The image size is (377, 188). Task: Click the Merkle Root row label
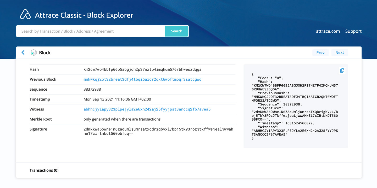[x=41, y=119]
